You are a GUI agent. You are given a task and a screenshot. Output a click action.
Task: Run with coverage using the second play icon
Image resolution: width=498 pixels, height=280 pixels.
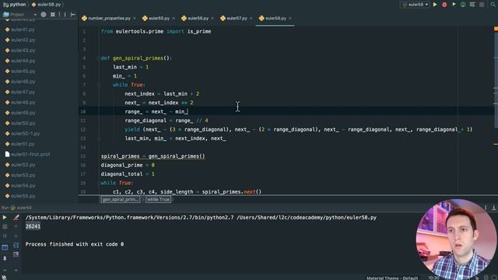click(454, 5)
